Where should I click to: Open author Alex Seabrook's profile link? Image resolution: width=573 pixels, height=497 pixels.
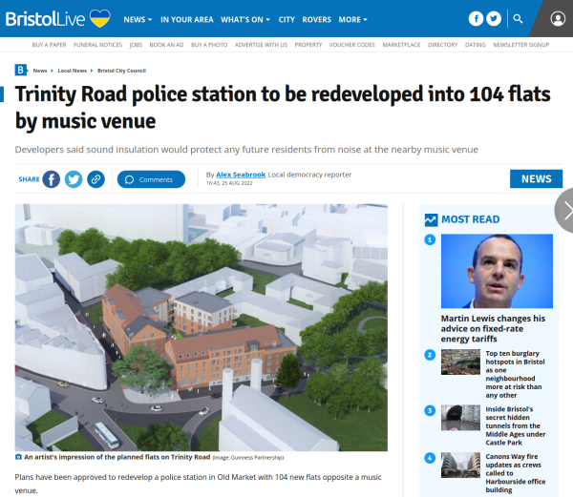(x=241, y=175)
